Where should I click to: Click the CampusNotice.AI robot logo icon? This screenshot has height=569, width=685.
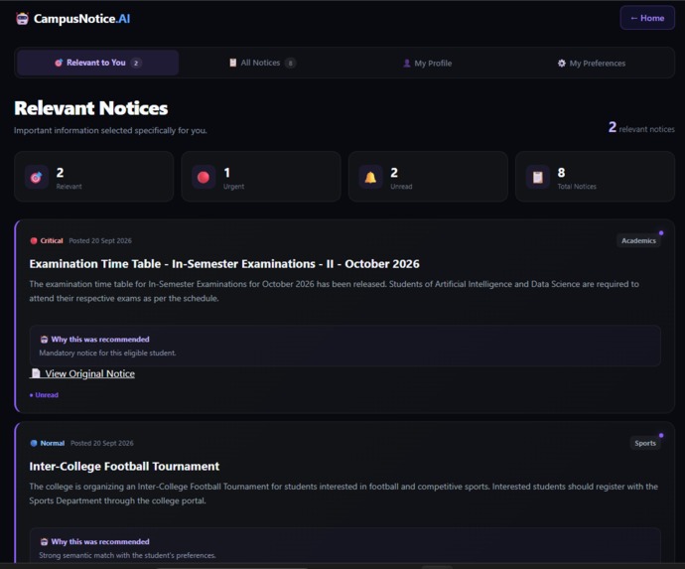22,19
